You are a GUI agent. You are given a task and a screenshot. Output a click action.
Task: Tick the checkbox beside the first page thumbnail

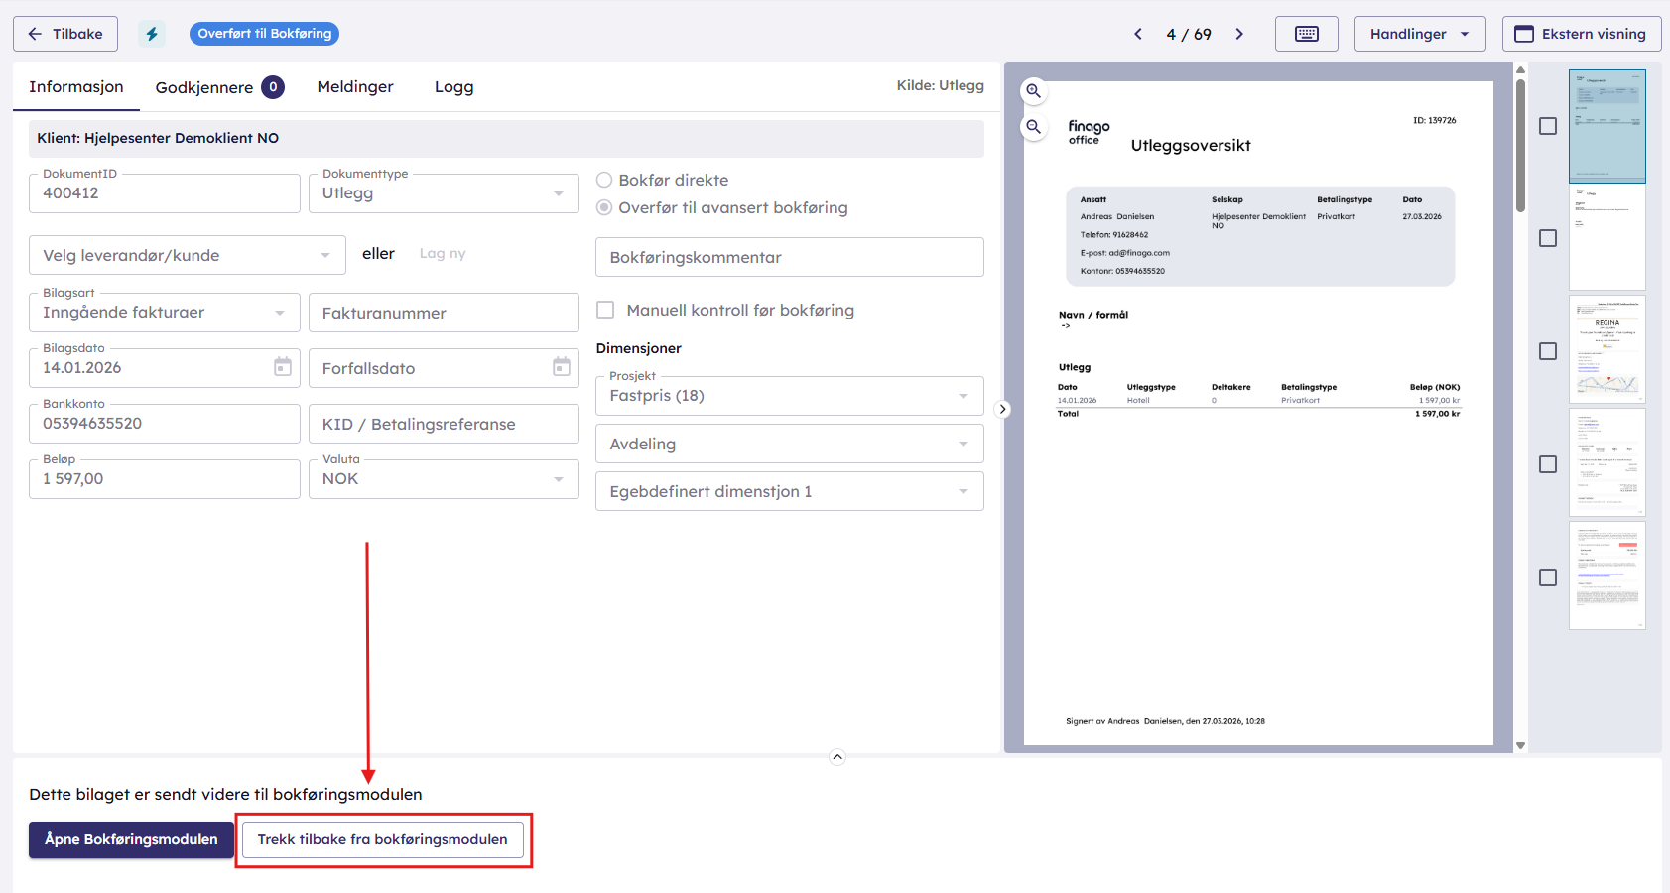pos(1547,126)
